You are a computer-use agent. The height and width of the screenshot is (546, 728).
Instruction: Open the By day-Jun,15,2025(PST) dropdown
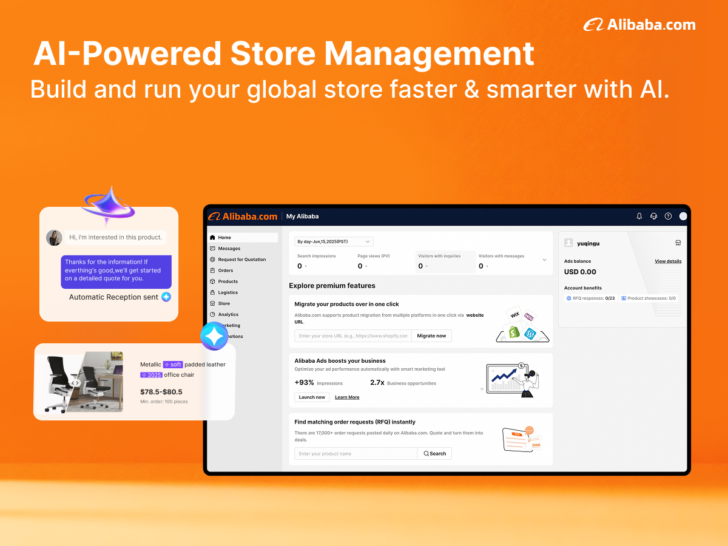[334, 241]
